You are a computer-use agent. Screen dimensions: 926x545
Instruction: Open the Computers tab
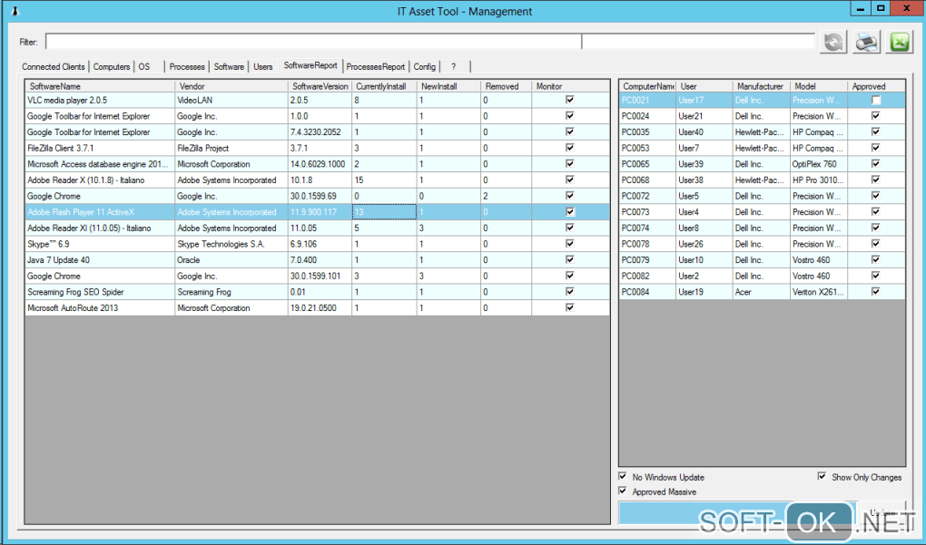[x=112, y=66]
